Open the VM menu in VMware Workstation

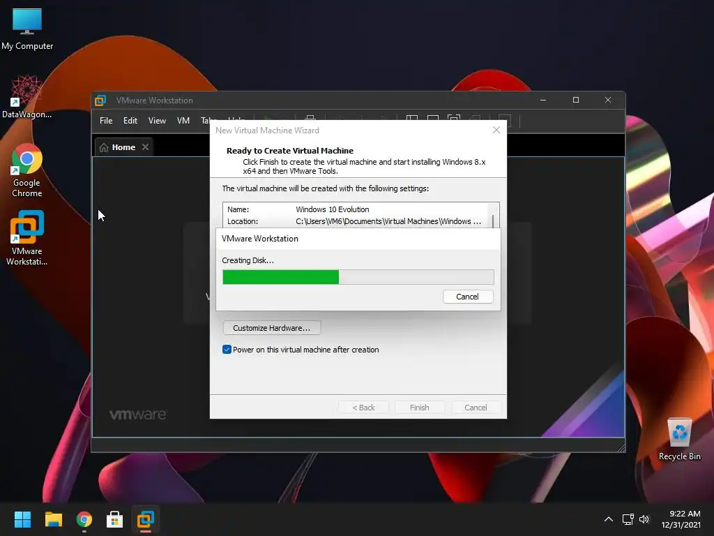coord(183,121)
